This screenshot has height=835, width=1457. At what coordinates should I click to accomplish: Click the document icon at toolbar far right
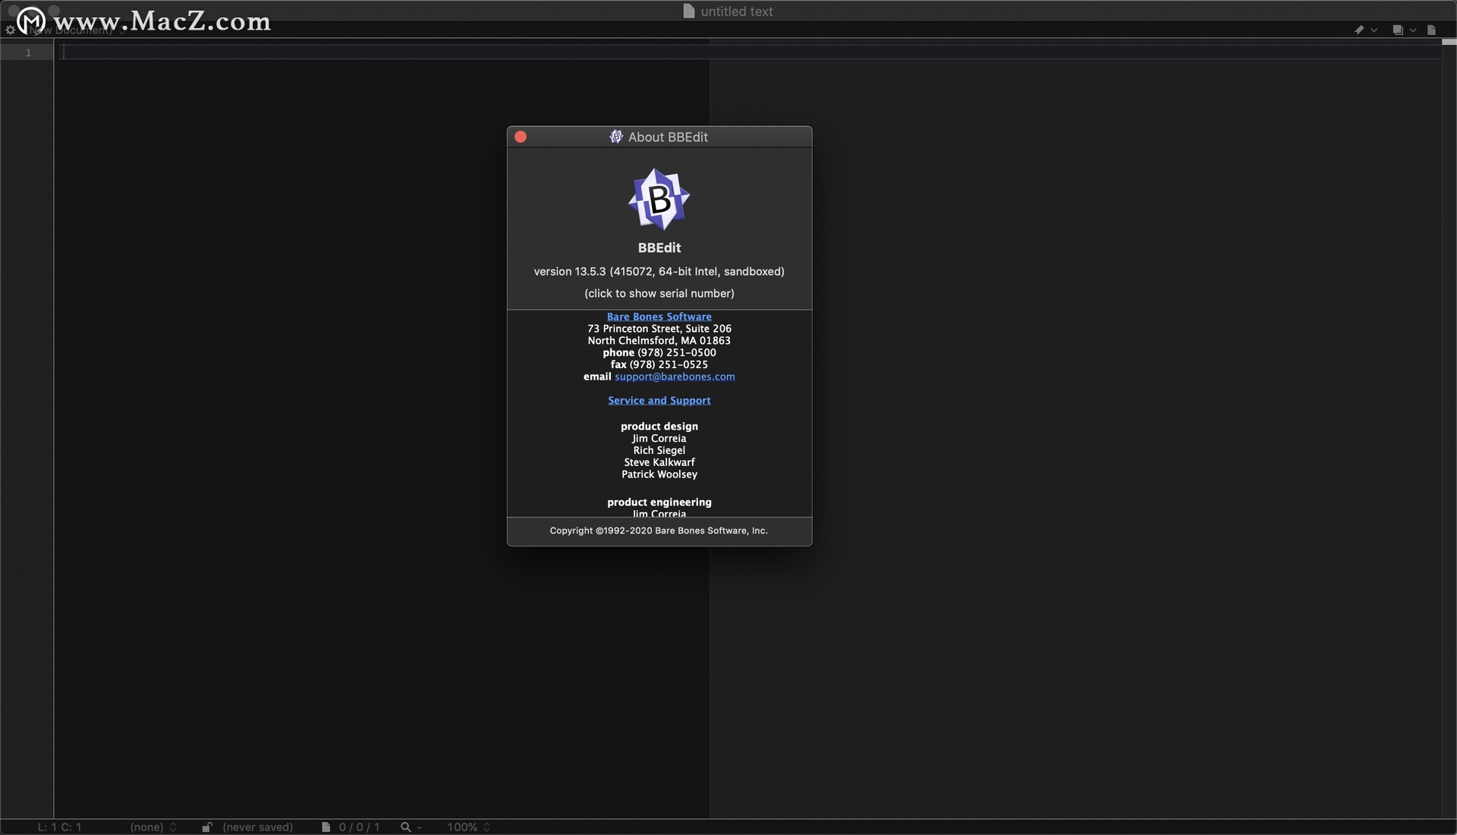(x=1431, y=30)
